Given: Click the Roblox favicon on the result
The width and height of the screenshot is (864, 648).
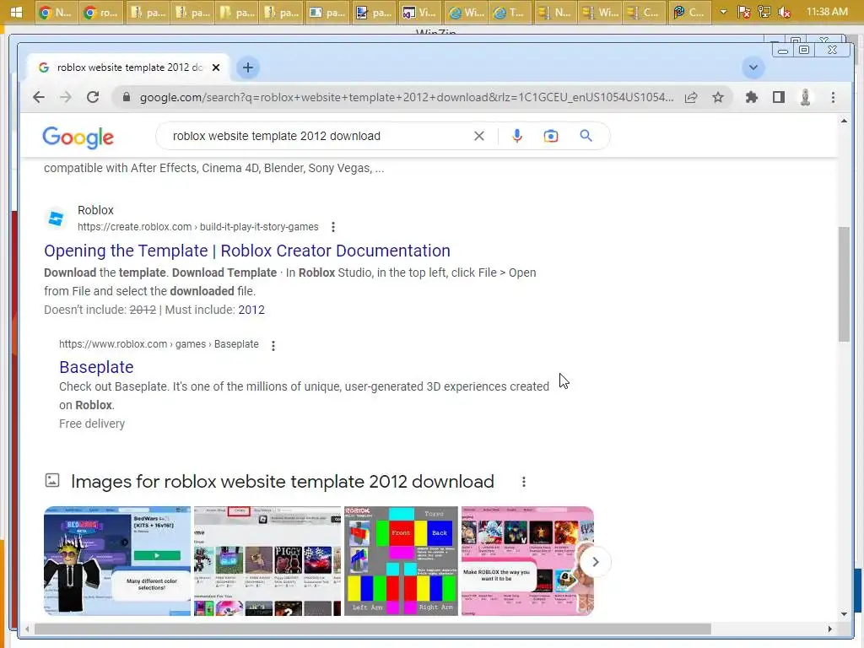Looking at the screenshot, I should click(x=56, y=219).
